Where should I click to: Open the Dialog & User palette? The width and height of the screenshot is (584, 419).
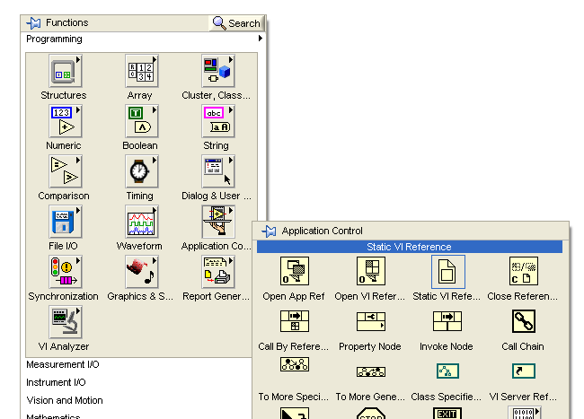click(x=218, y=171)
